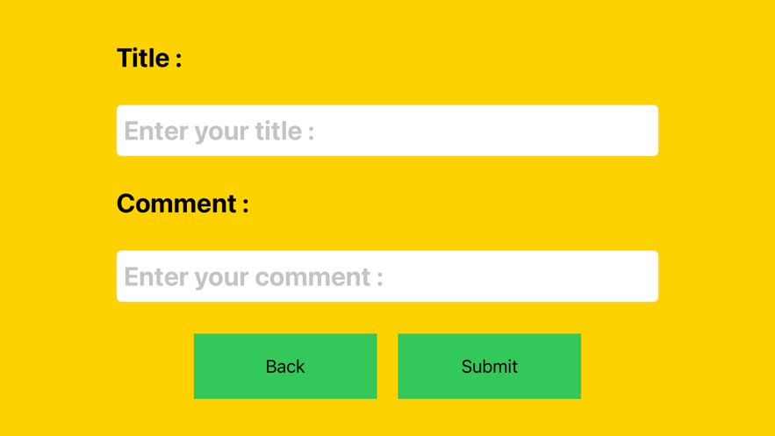Click the green Submit button
The width and height of the screenshot is (775, 436).
[x=490, y=366]
